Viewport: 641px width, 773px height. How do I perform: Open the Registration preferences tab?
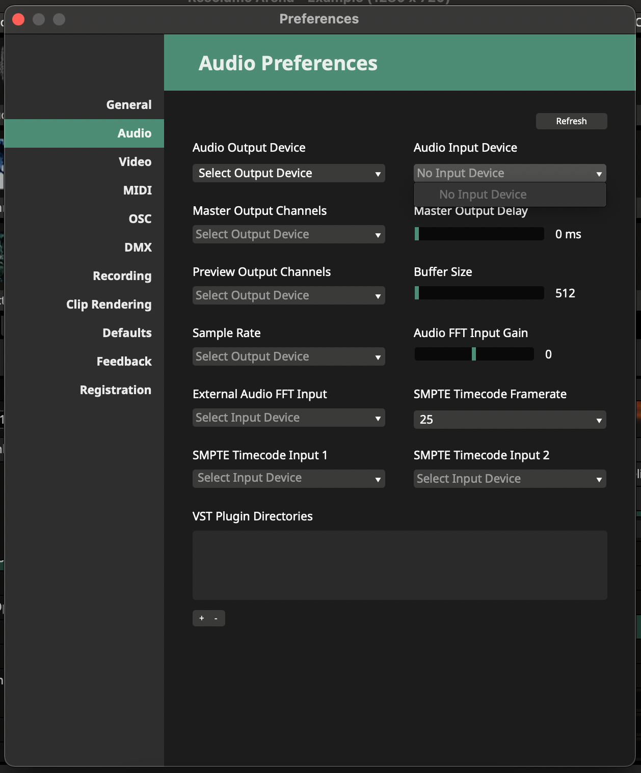[116, 390]
